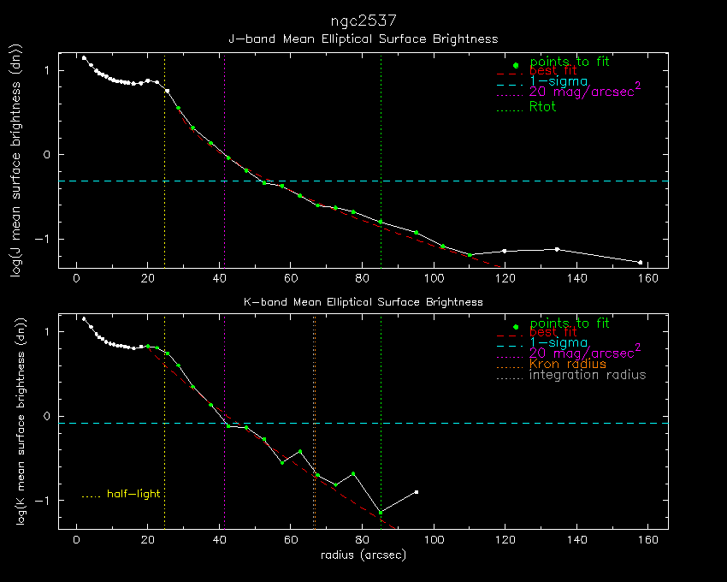727x582 pixels.
Task: Click the orange Kron radius vertical line
Action: click(x=314, y=445)
